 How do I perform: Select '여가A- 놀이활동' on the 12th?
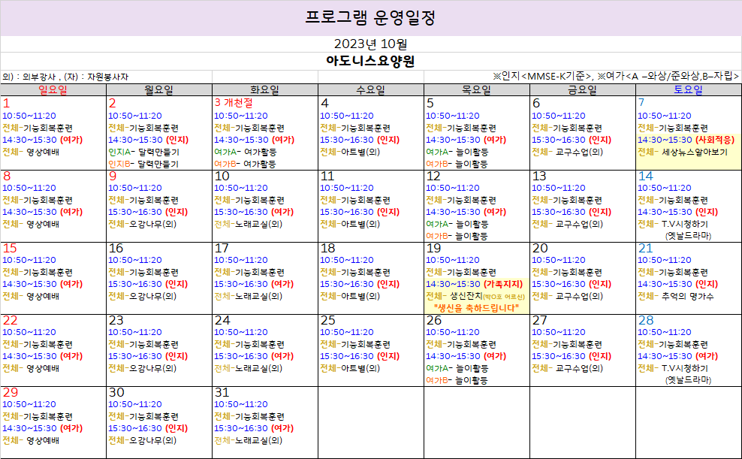[x=457, y=225]
